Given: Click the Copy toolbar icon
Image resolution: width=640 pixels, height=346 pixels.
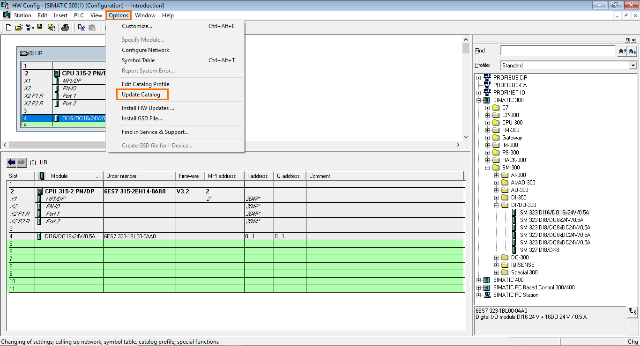Looking at the screenshot, I should click(82, 28).
